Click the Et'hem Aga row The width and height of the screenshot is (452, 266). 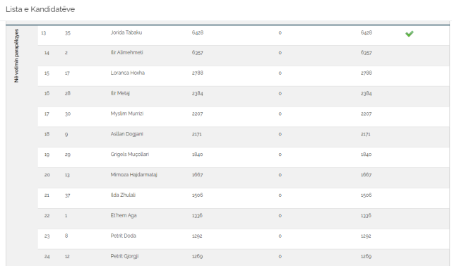coord(244,219)
